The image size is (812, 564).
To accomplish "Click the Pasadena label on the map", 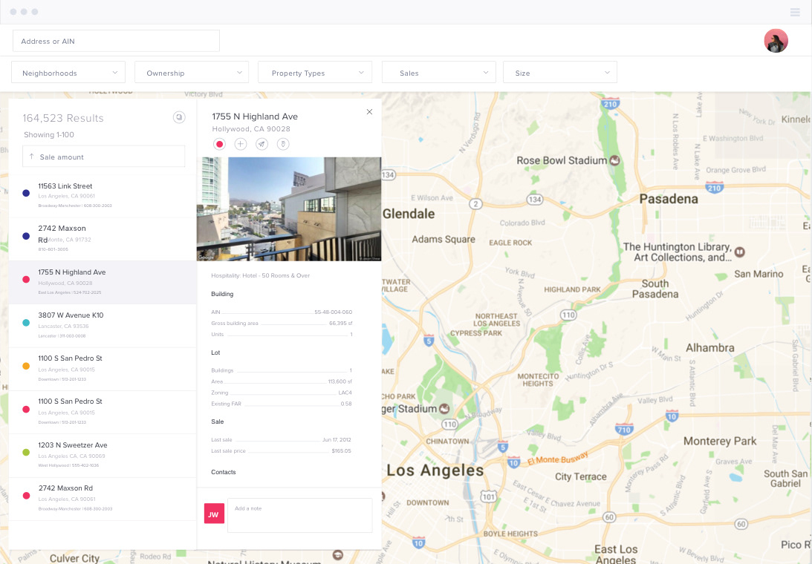I will 669,199.
